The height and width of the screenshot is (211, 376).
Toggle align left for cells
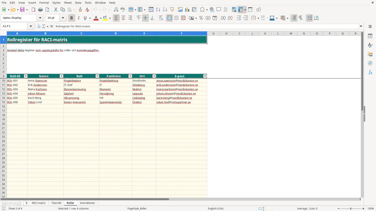click(117, 18)
